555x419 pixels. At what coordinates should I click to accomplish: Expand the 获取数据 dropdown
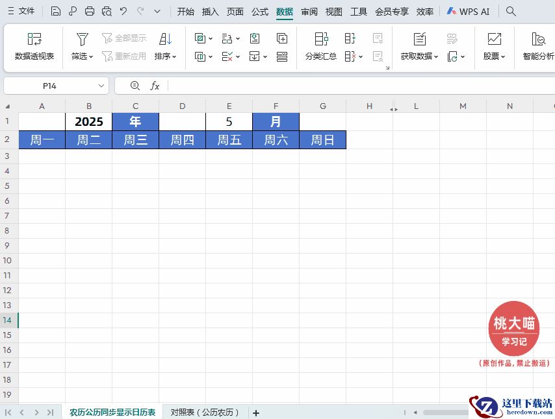436,56
